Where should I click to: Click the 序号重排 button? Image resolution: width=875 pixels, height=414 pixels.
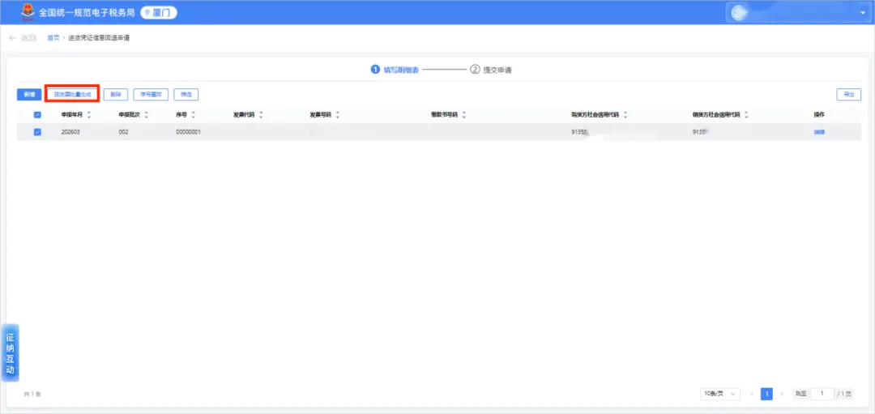point(151,95)
